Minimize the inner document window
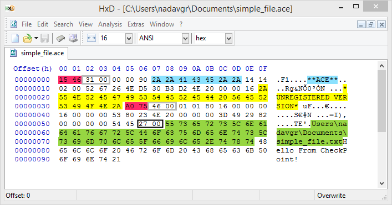 (x=361, y=24)
